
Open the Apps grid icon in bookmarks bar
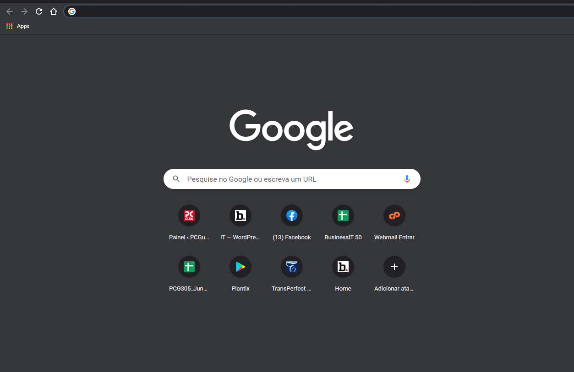[9, 26]
